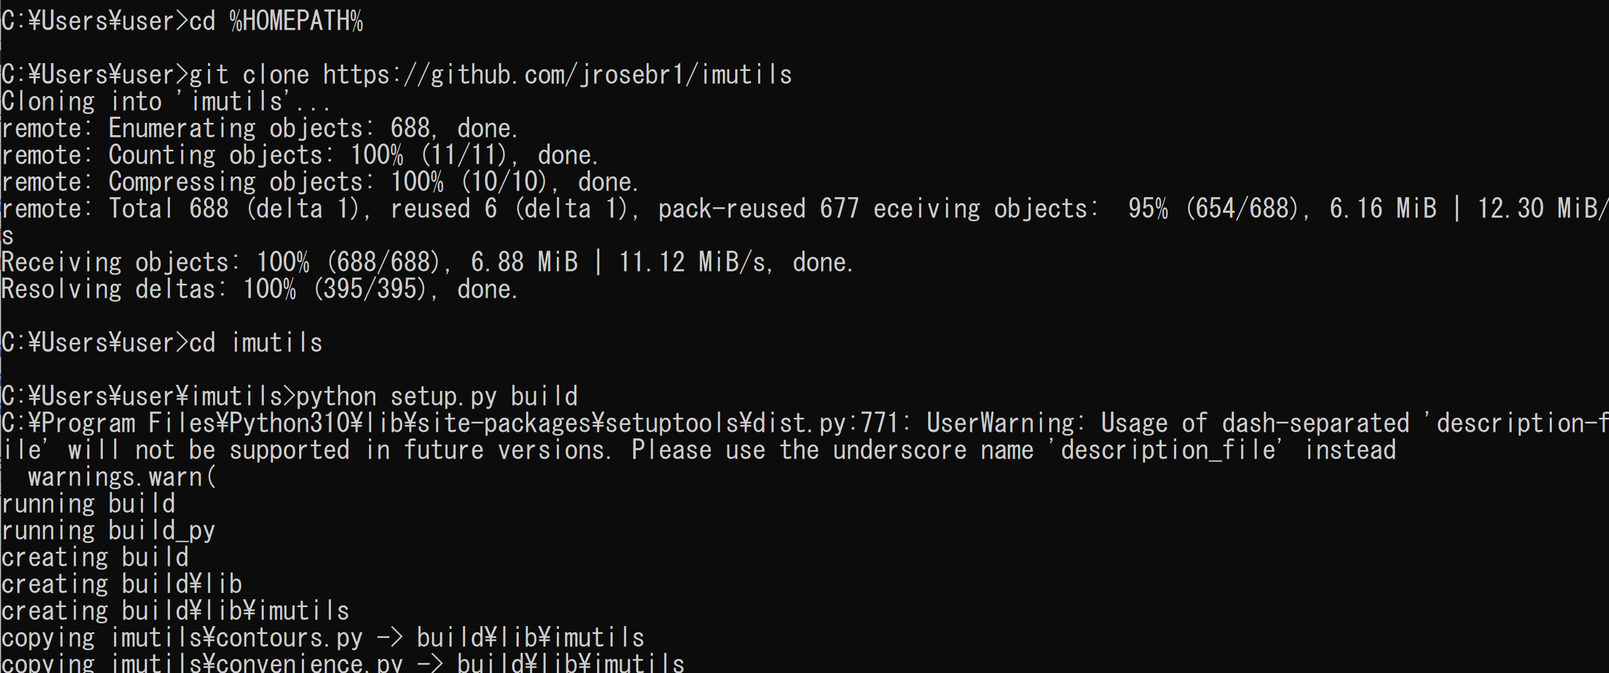Click the 'warnings.warn(' line
The image size is (1609, 673).
122,477
